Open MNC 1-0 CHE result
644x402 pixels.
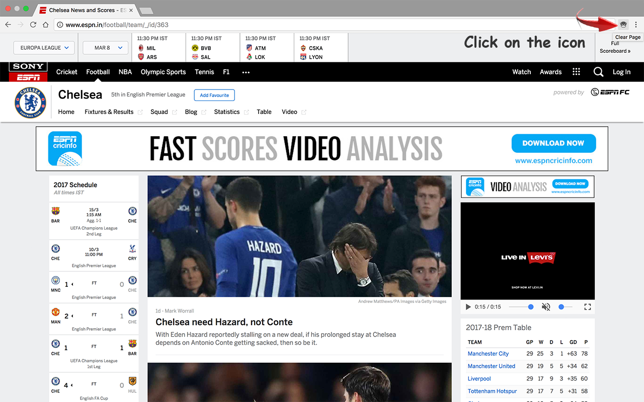94,288
